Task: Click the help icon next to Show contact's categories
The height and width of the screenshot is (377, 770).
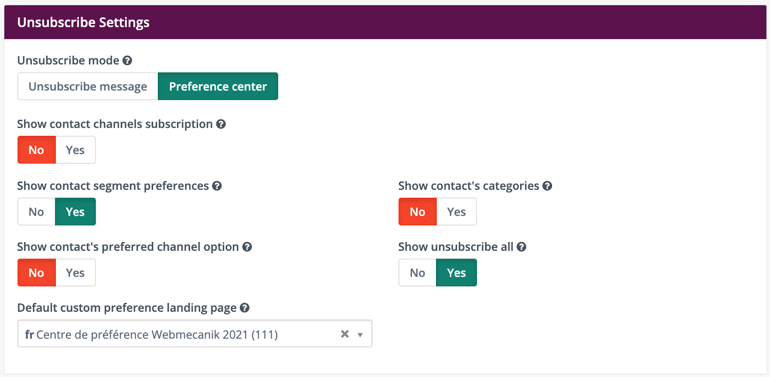Action: coord(547,186)
